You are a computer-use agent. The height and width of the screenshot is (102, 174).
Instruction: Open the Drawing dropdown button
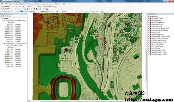point(43,11)
